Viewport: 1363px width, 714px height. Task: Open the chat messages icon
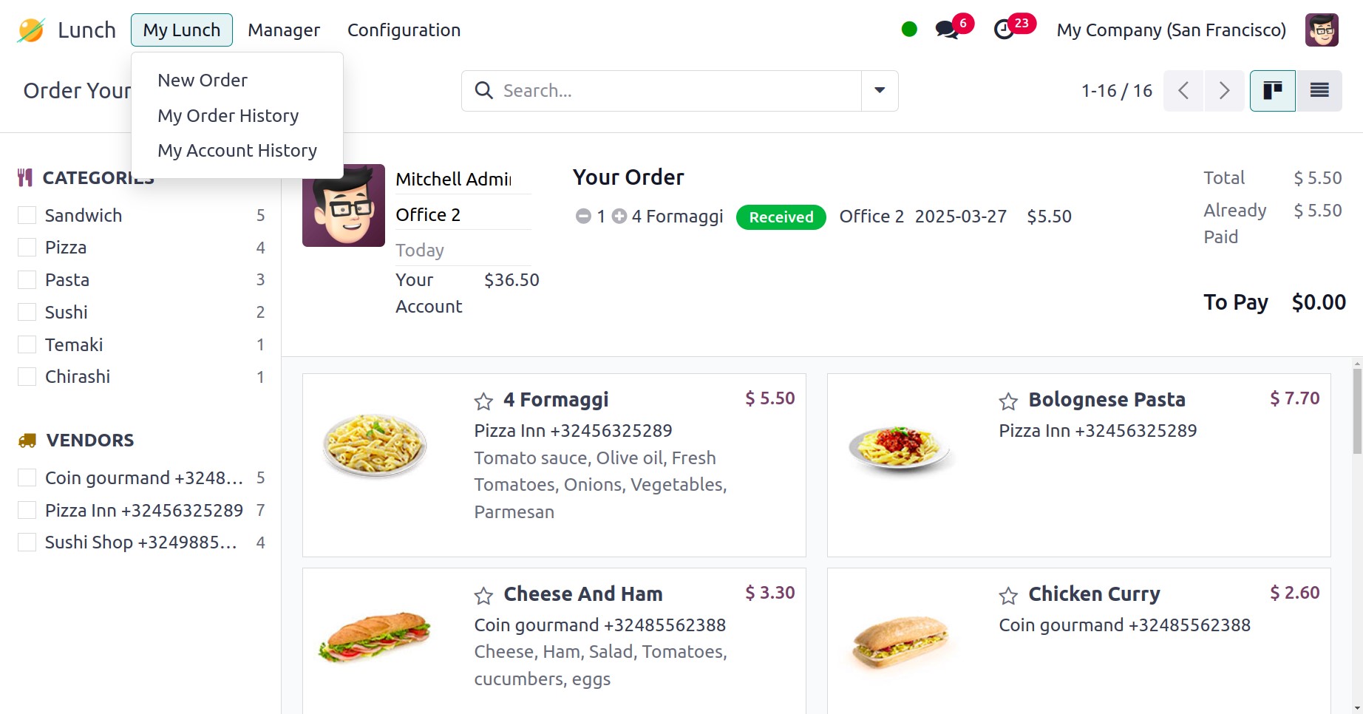tap(946, 30)
